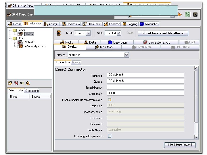Click the Inherit from: ibmdi.MemQueue button

click(163, 33)
